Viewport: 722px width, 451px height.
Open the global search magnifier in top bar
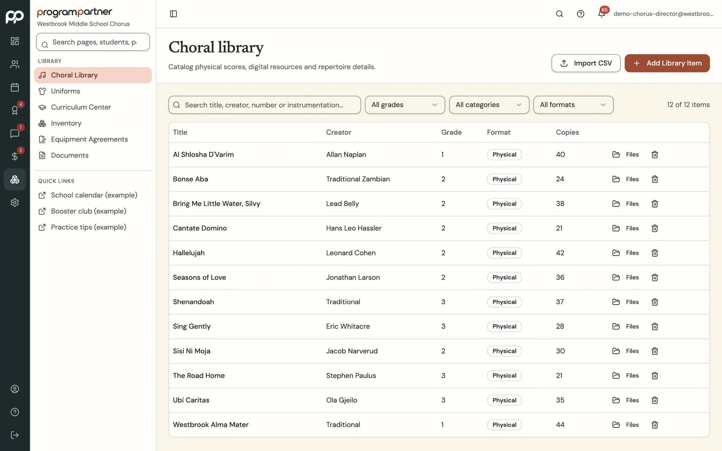coord(560,14)
